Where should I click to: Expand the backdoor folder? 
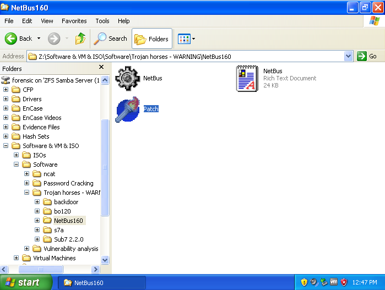point(37,201)
